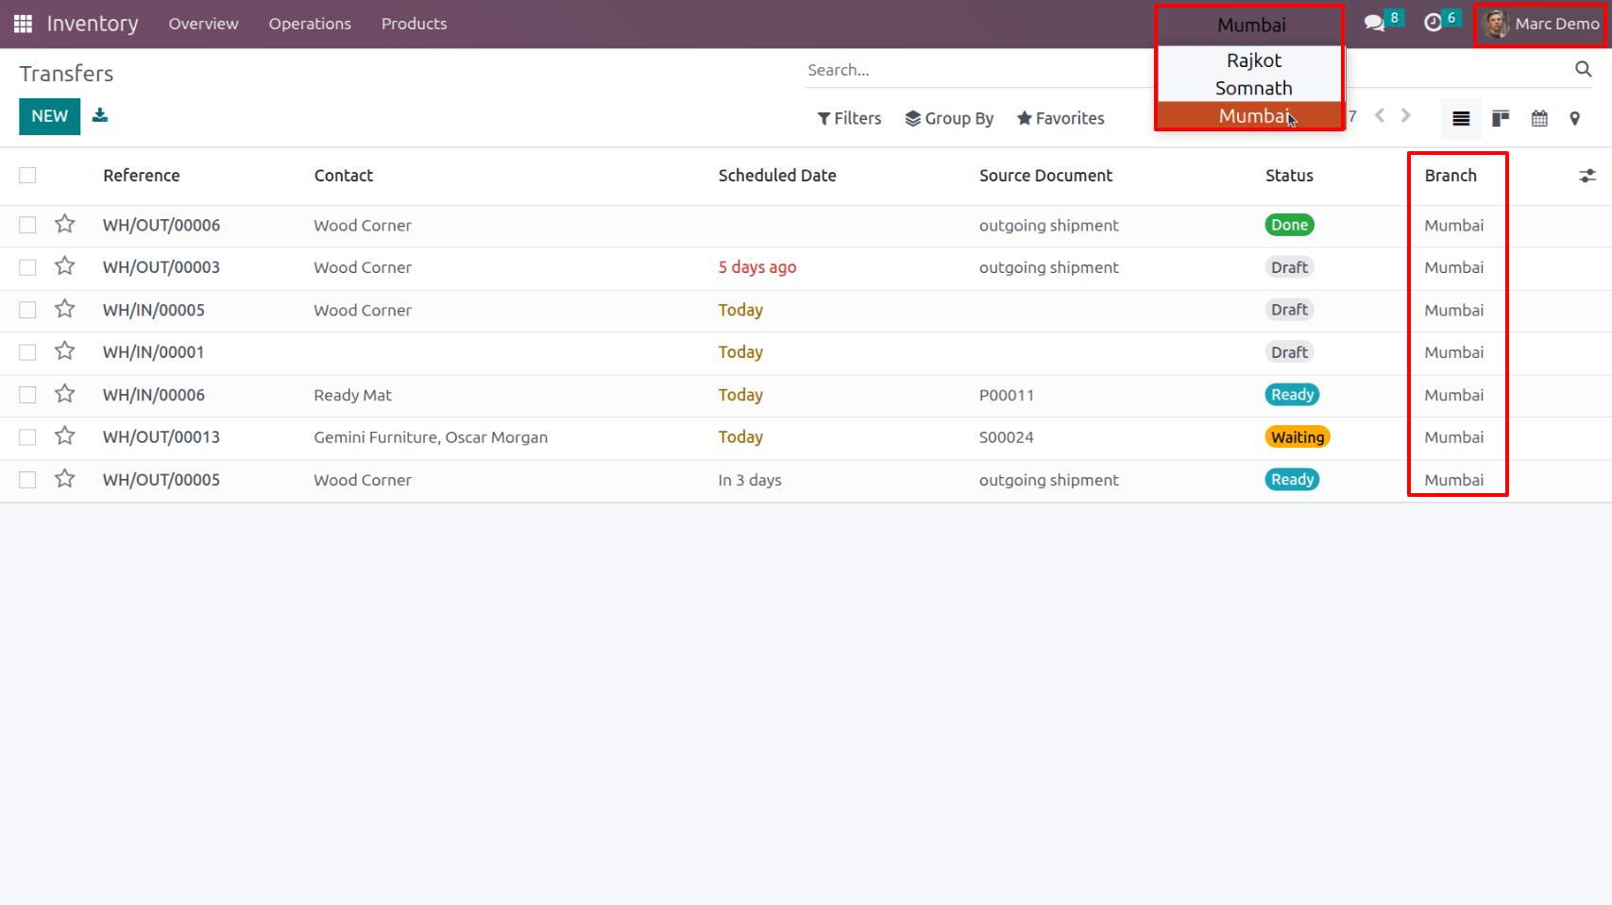Open the Overview menu

click(203, 24)
